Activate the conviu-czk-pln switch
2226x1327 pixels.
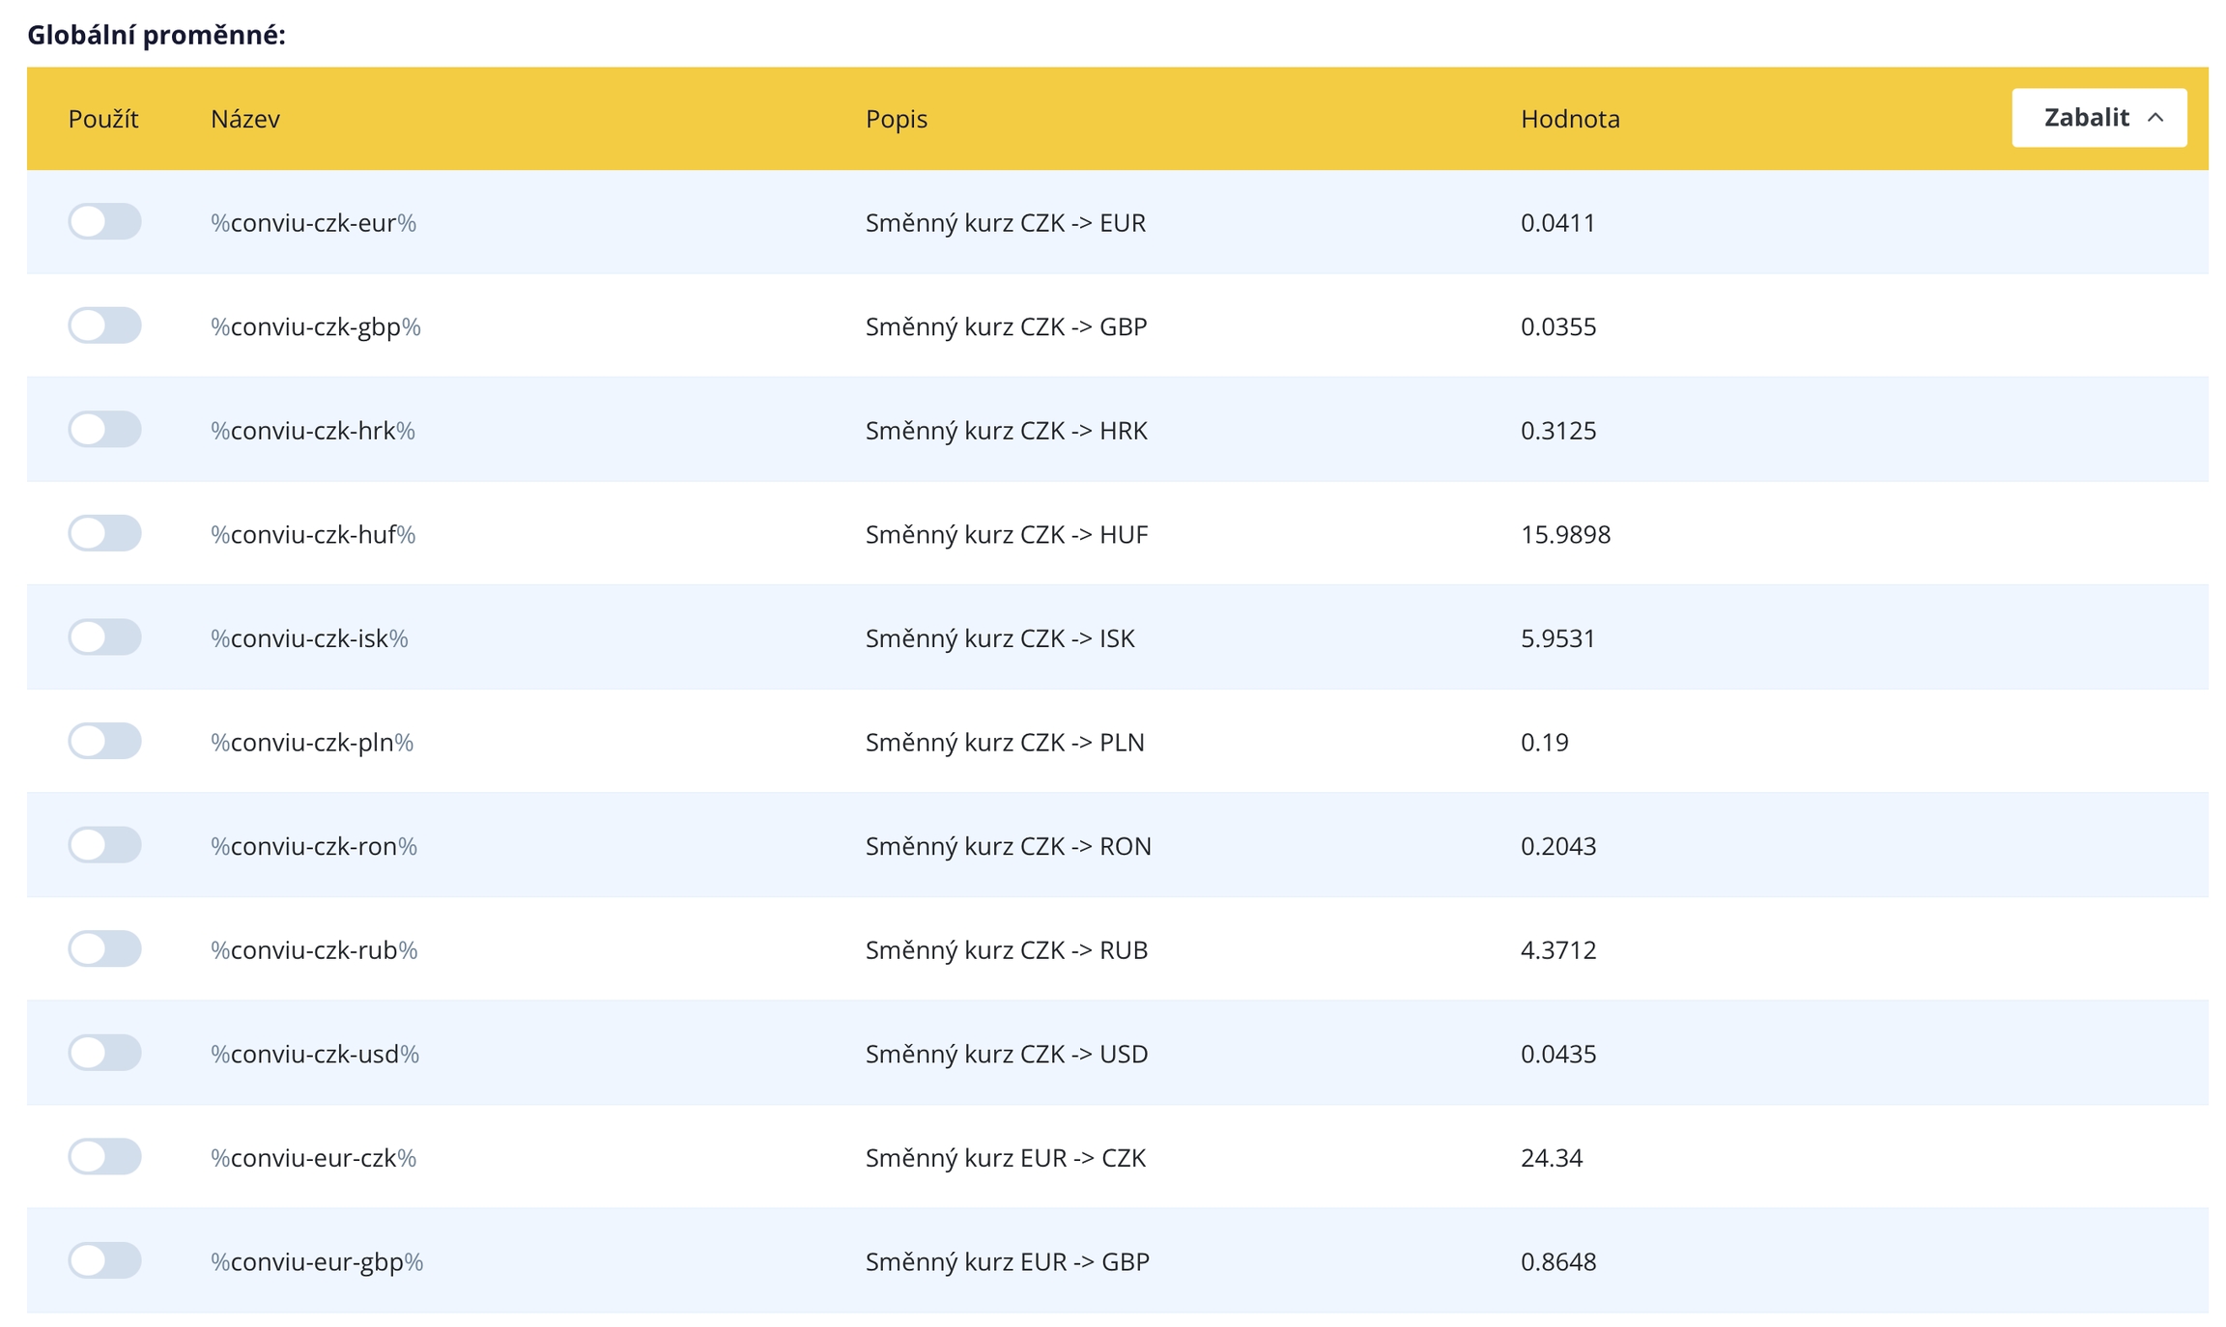tap(104, 741)
